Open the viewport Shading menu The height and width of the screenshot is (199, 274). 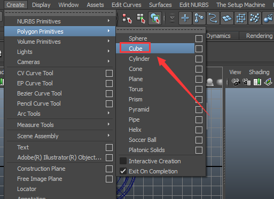(259, 72)
